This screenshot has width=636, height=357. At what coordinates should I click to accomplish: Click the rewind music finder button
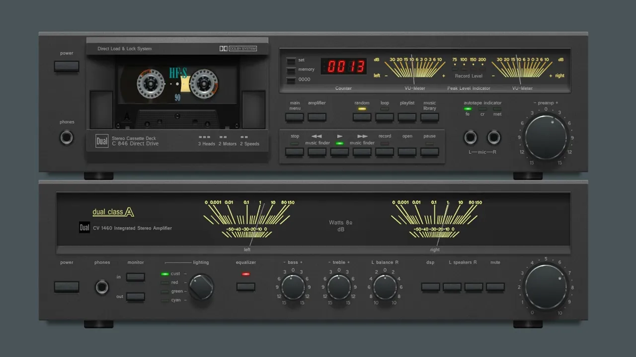(317, 152)
